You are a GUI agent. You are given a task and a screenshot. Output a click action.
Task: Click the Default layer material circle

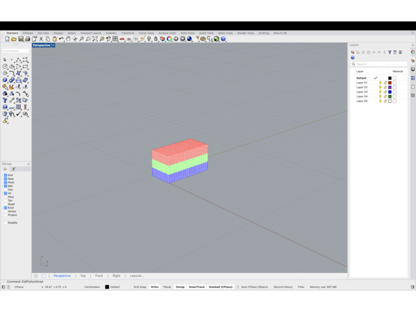[395, 78]
